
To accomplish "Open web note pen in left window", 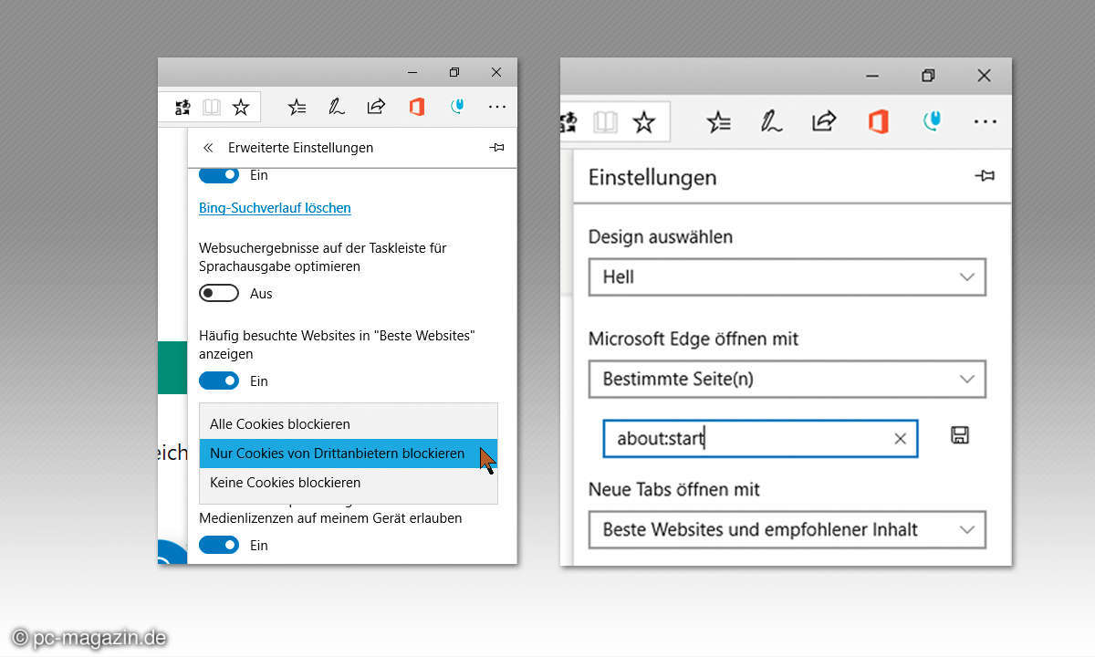I will point(337,108).
